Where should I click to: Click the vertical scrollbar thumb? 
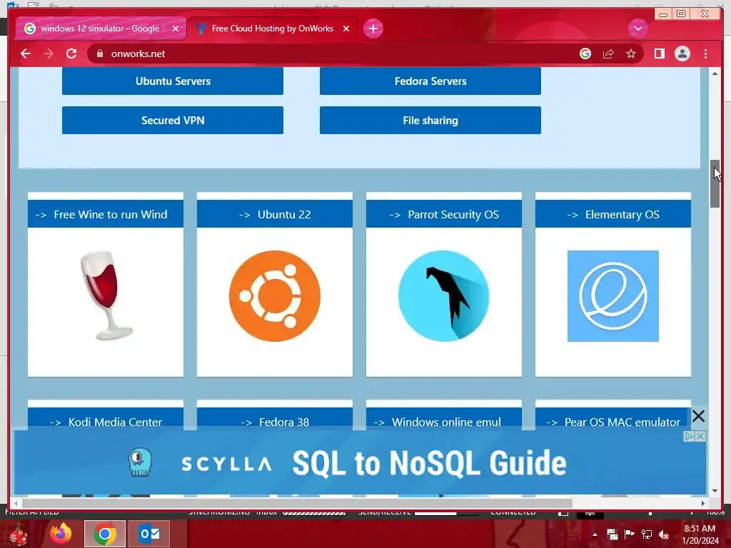coord(715,183)
